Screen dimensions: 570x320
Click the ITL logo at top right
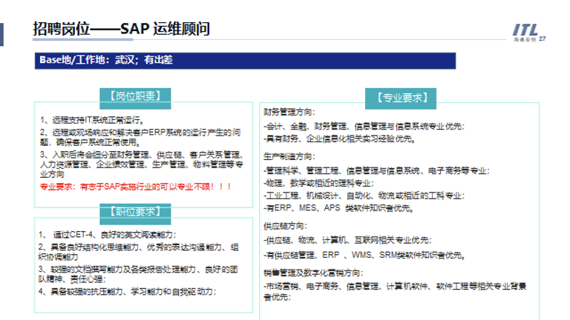coord(525,33)
